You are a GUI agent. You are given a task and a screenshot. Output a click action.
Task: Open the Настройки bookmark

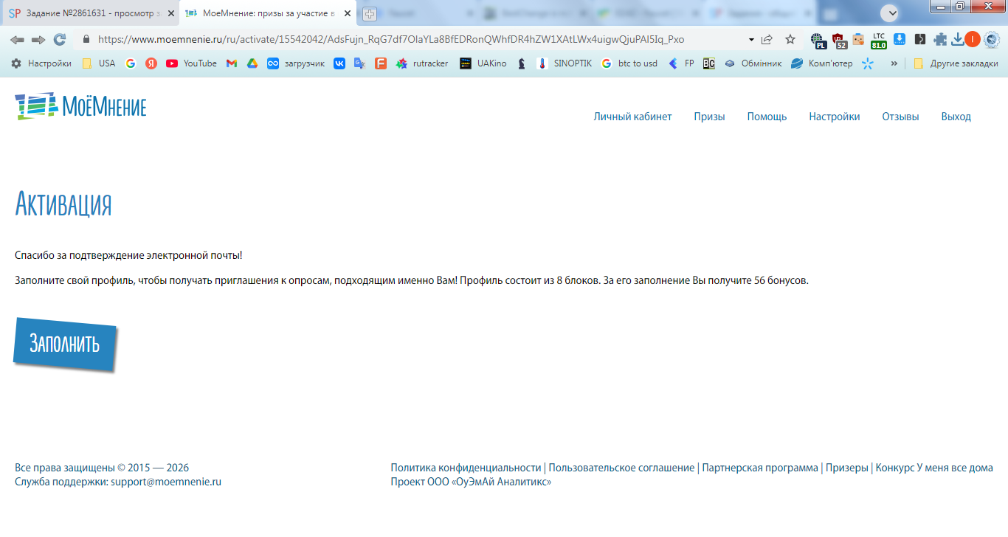click(x=41, y=63)
